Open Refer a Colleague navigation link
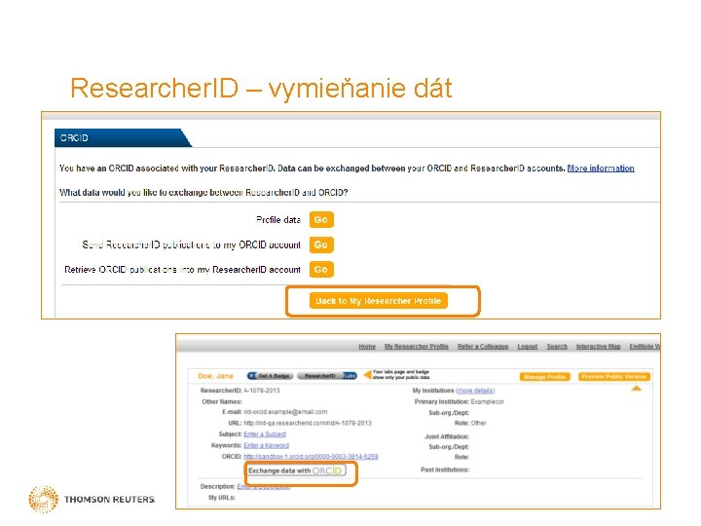Image resolution: width=701 pixels, height=526 pixels. pos(483,346)
